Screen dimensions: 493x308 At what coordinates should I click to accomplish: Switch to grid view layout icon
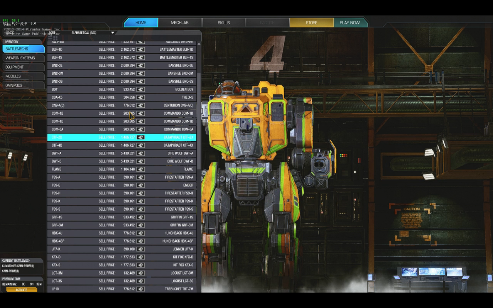(x=55, y=38)
